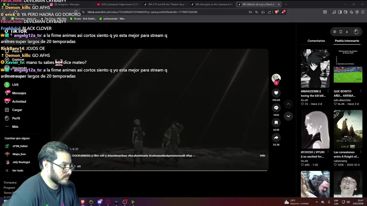Open a new browser tab
367x206 pixels.
pos(286,4)
